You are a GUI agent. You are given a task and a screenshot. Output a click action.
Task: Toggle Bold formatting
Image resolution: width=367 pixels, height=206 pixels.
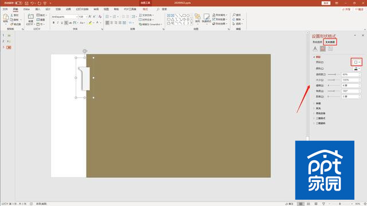(x=53, y=23)
